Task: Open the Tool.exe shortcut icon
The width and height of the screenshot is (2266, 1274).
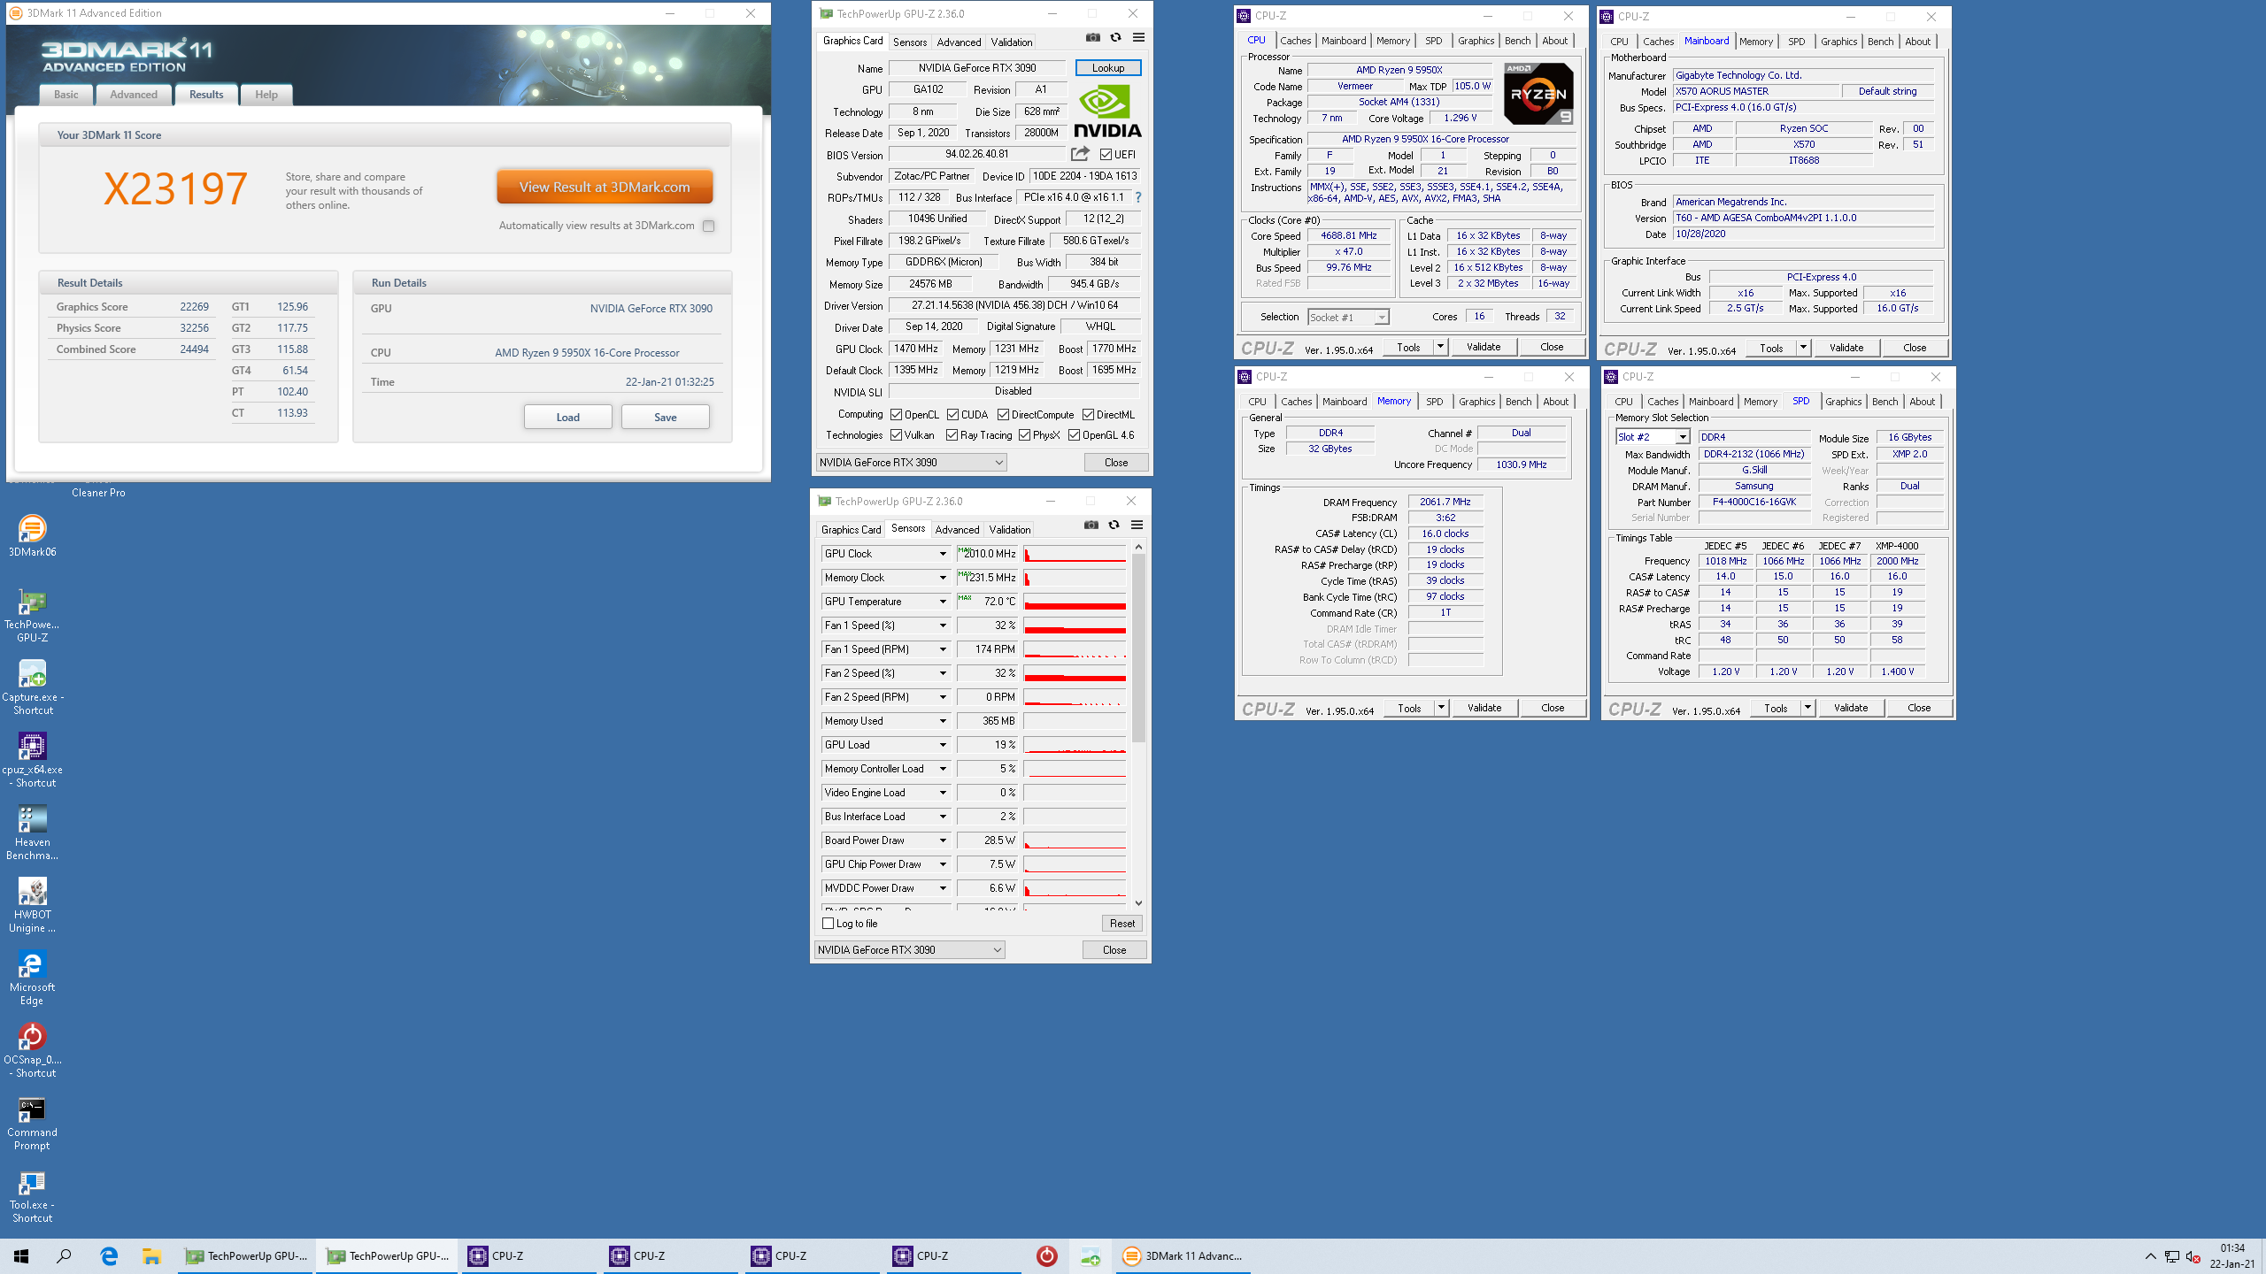Action: point(32,1195)
